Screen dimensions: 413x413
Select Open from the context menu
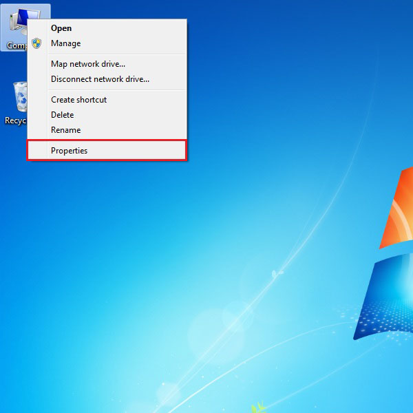107,28
